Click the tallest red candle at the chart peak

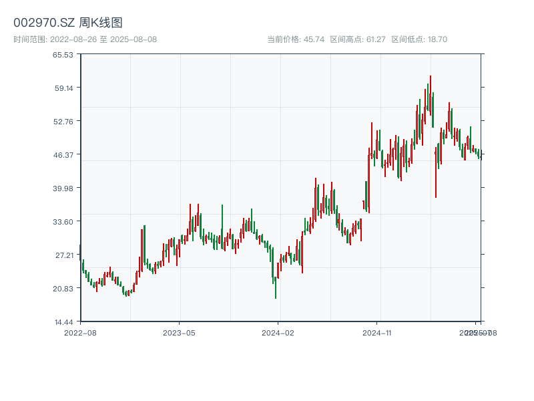[x=431, y=94]
